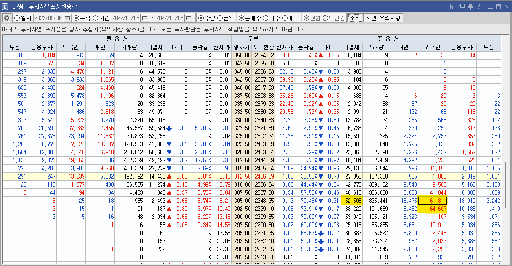Click the put volume 339,132 cell
The height and width of the screenshot is (266, 512).
click(x=376, y=185)
